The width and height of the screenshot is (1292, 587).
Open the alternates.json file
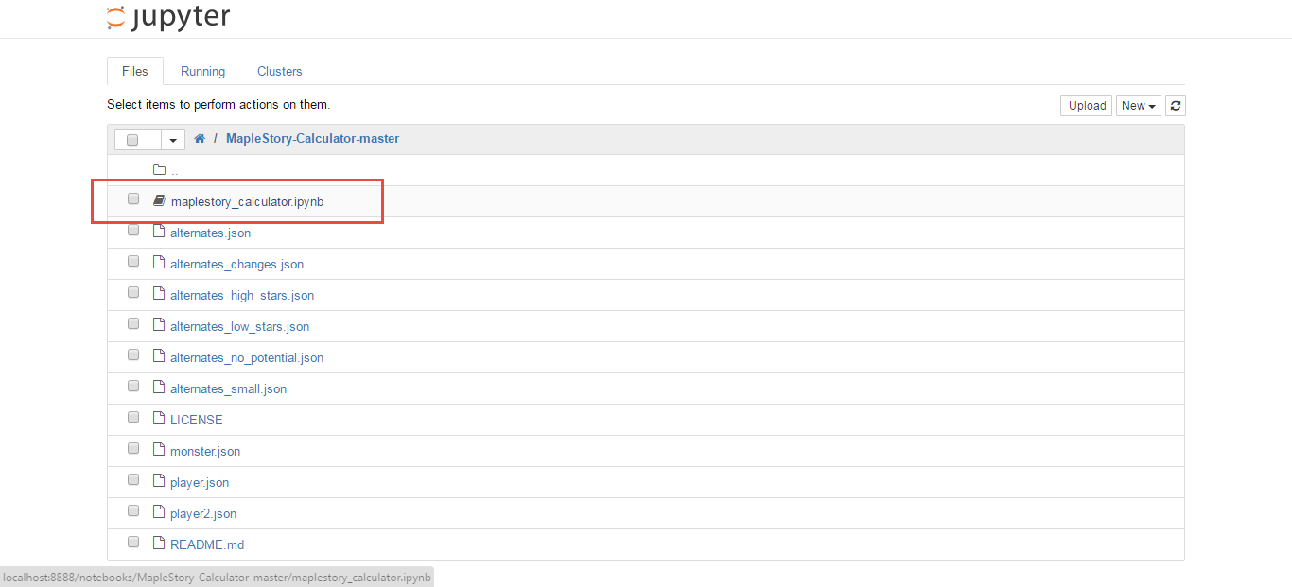[x=210, y=233]
